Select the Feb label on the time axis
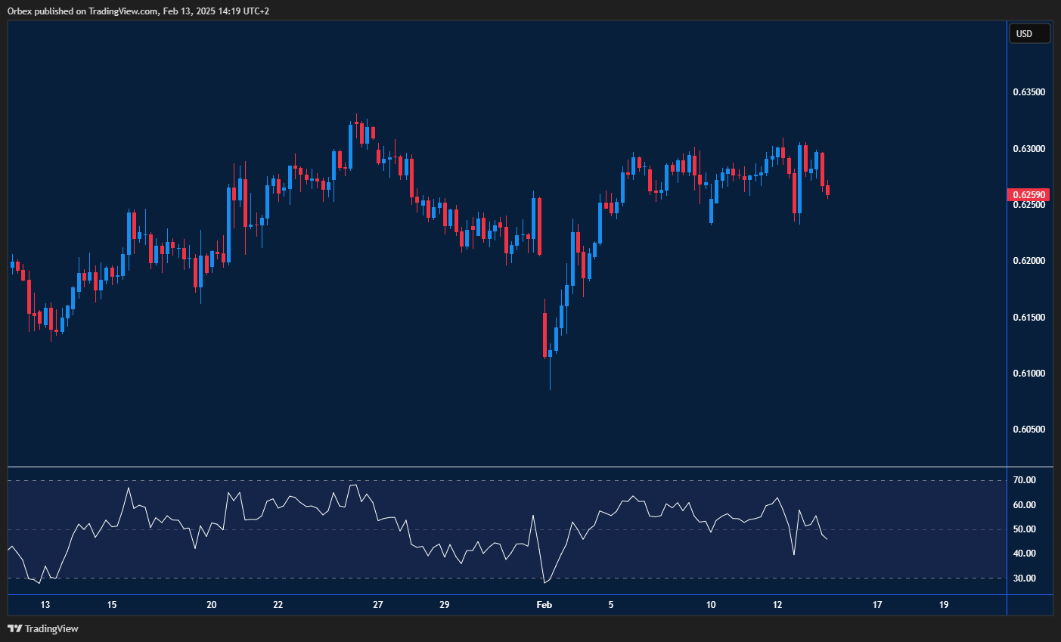 pyautogui.click(x=544, y=605)
